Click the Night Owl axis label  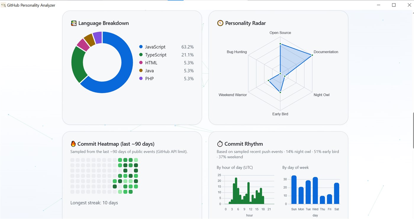click(x=322, y=95)
